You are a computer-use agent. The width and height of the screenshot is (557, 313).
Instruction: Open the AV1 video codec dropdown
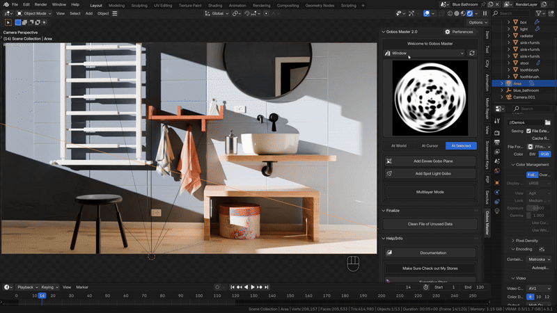[538, 289]
